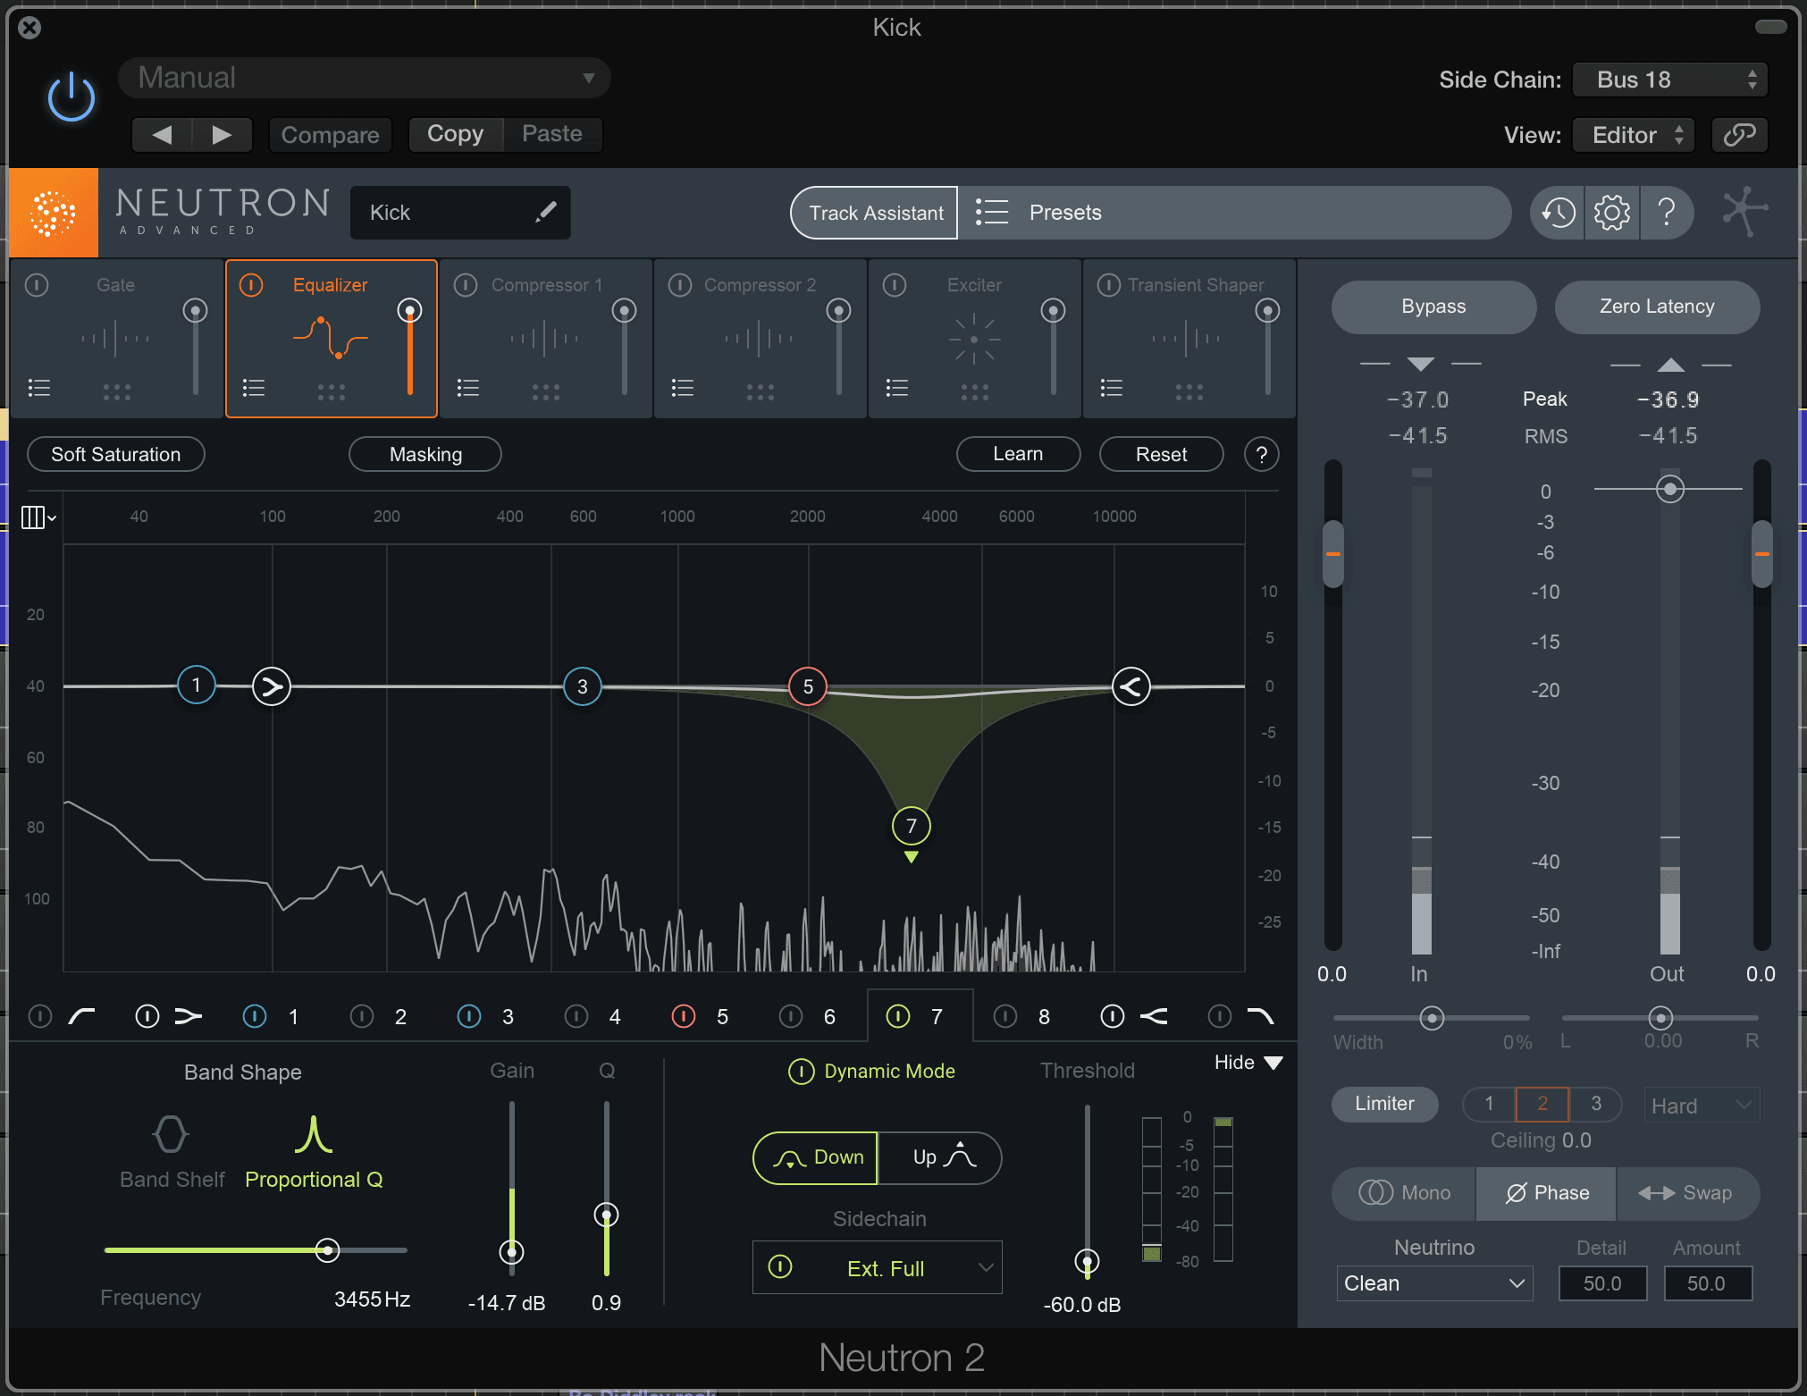This screenshot has height=1396, width=1807.
Task: Click the pencil icon to rename Kick
Action: pyautogui.click(x=546, y=212)
